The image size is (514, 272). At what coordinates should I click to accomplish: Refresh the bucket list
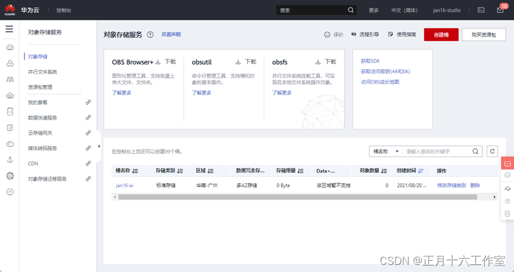(492, 151)
